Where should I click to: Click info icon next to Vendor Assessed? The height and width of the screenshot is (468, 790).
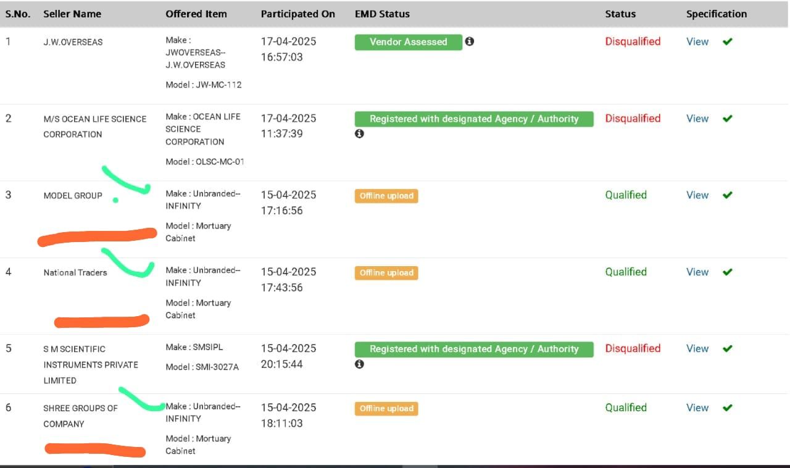pyautogui.click(x=470, y=41)
